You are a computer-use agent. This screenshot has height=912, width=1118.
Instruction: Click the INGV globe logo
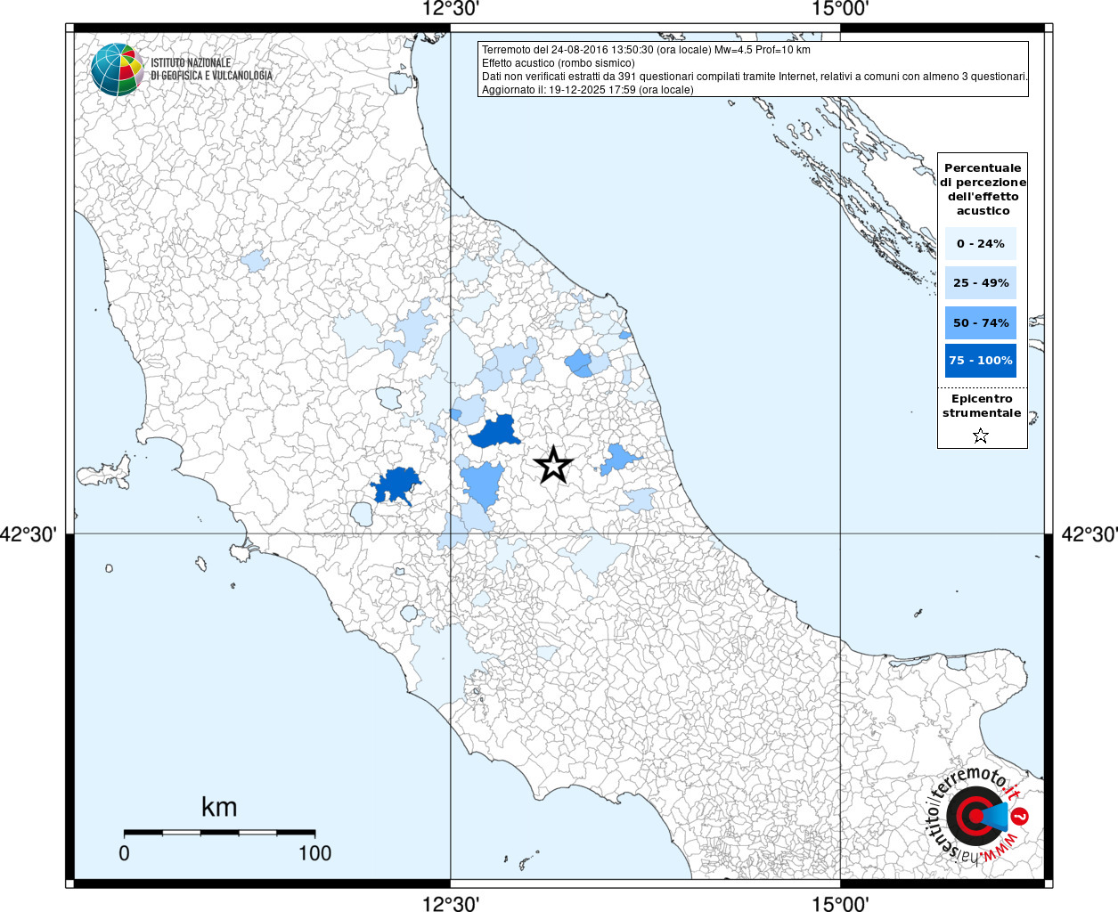(117, 69)
